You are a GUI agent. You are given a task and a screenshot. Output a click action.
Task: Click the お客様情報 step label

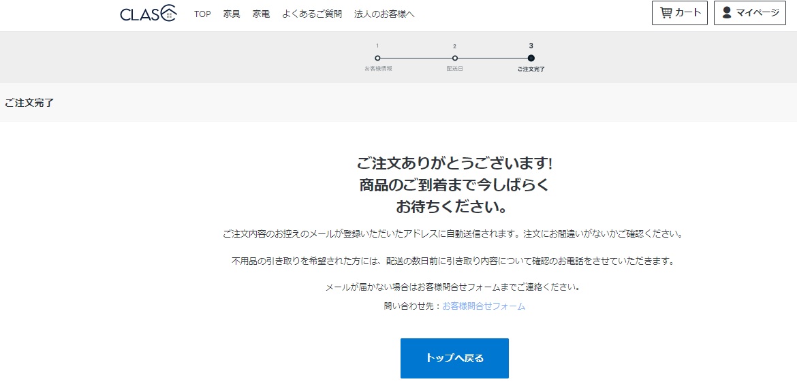point(378,69)
